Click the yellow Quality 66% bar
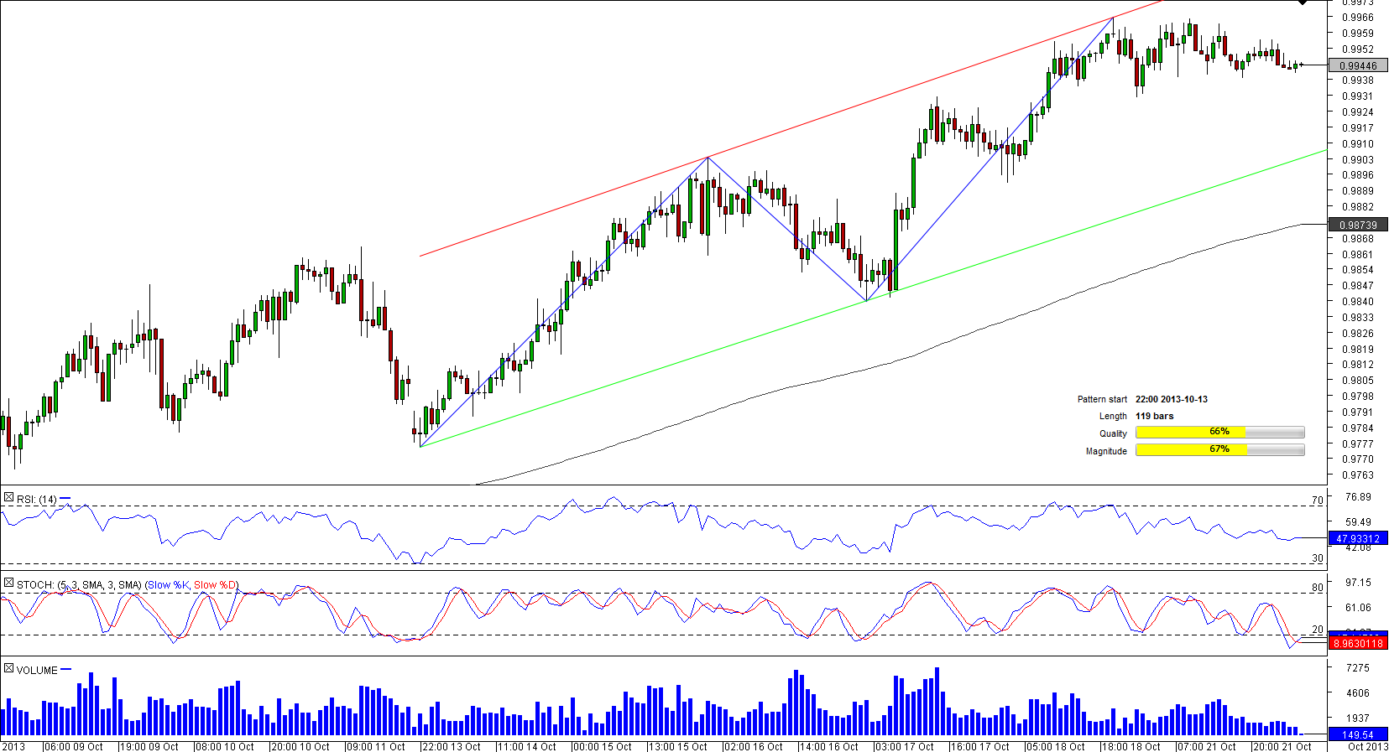Image resolution: width=1389 pixels, height=752 pixels. coord(1190,433)
